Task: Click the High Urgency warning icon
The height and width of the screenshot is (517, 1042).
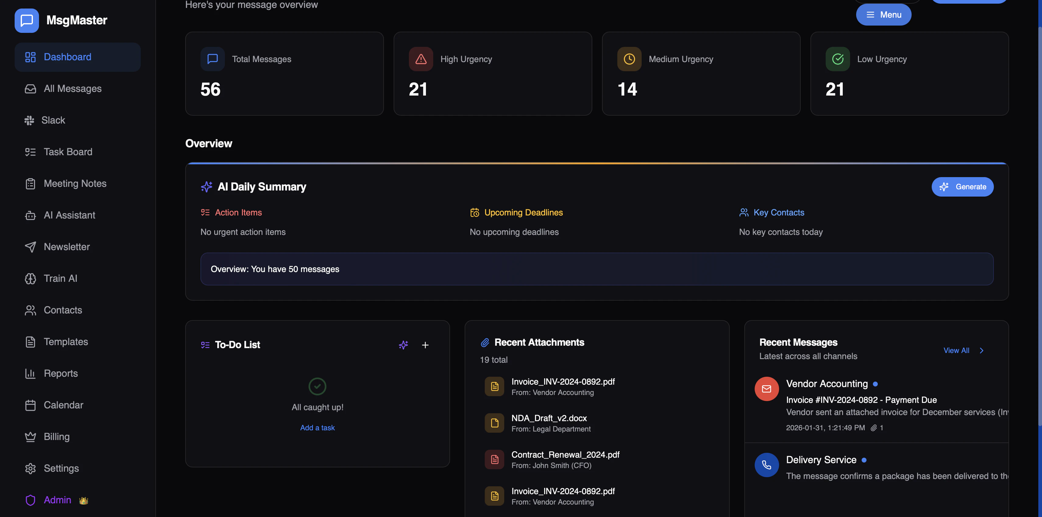Action: (x=421, y=59)
